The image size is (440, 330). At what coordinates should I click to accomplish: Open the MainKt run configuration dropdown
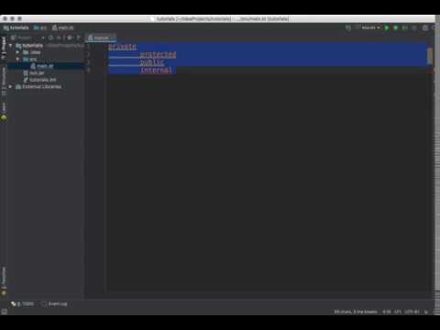[368, 27]
